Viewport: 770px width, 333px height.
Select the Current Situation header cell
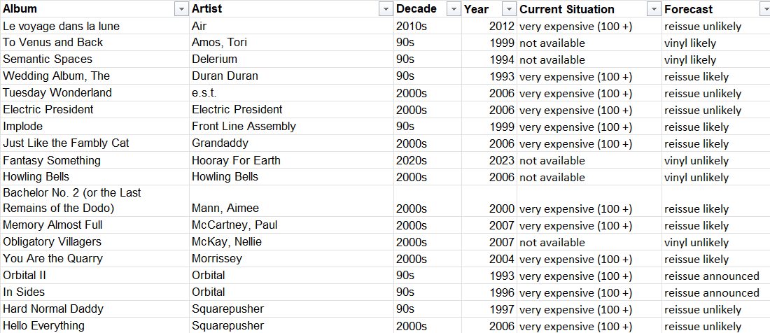589,9
